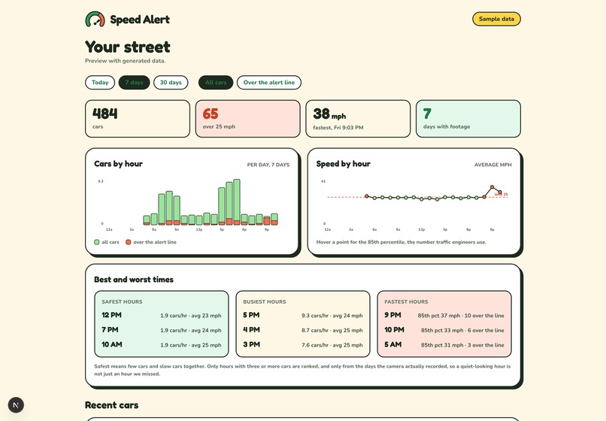Click the Your street heading
The image size is (606, 421).
click(128, 47)
